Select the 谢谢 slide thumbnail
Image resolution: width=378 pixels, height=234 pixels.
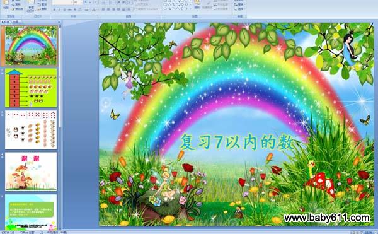click(x=31, y=172)
